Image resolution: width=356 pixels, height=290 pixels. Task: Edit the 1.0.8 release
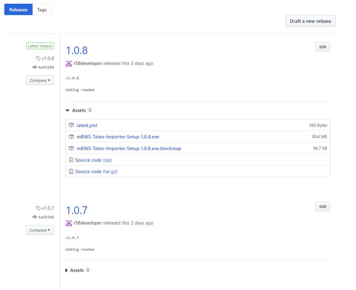point(323,47)
